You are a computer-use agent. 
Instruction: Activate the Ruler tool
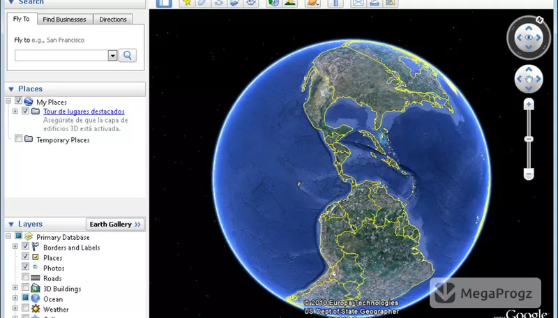[x=335, y=3]
